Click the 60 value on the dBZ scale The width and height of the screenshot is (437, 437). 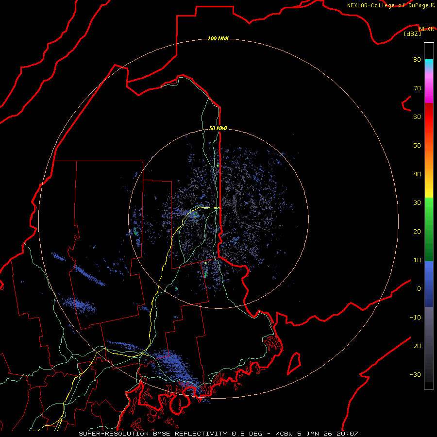pos(417,117)
